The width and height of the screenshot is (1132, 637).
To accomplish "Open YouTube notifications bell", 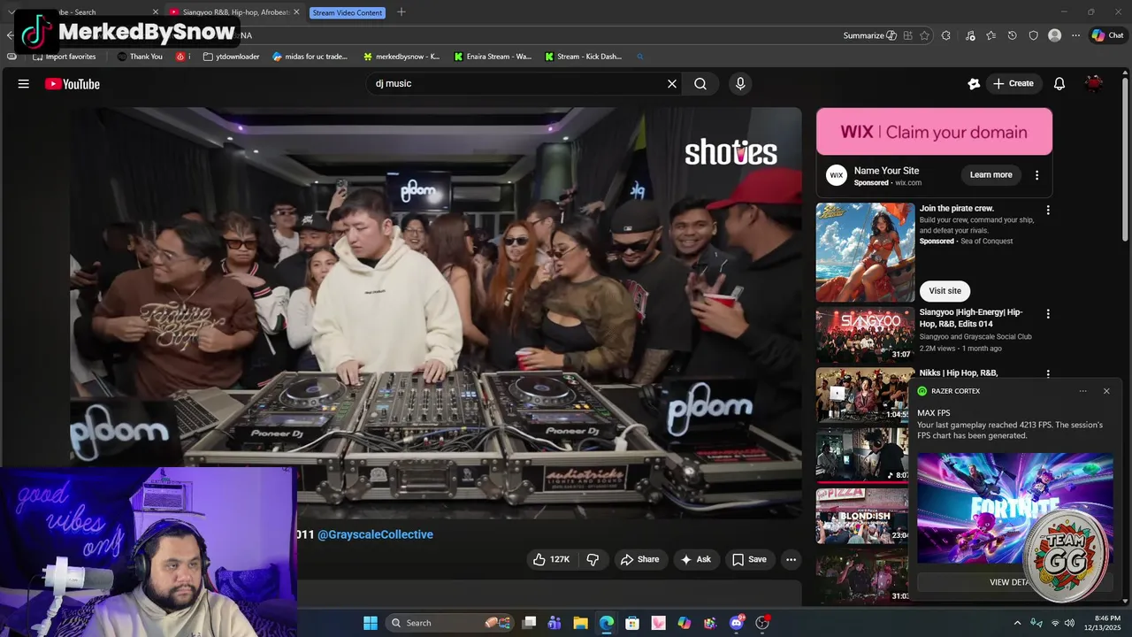I will coord(1059,84).
